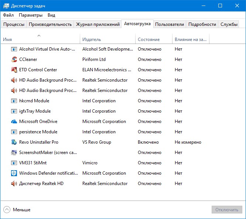Click the Не измерено impact cell

188,142
